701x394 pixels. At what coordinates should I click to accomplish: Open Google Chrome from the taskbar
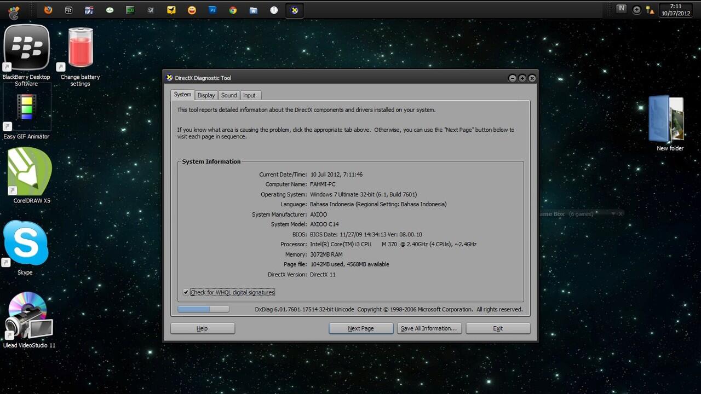point(233,10)
